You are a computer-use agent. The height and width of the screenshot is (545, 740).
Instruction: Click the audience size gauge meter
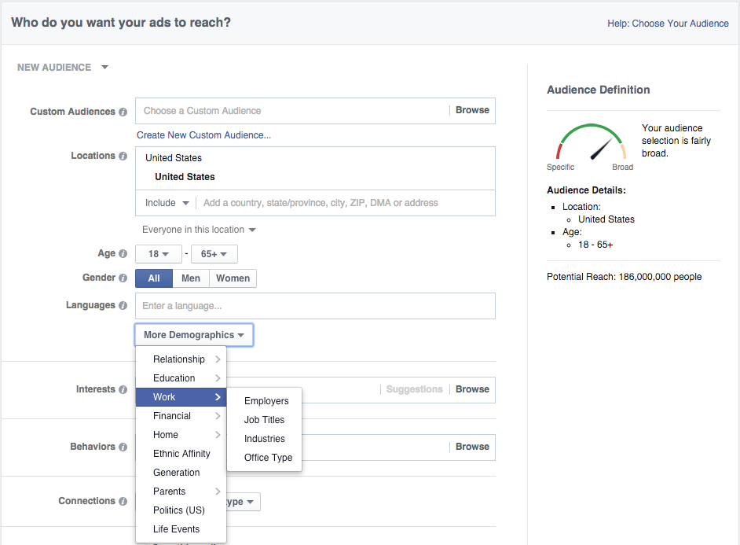click(x=592, y=144)
